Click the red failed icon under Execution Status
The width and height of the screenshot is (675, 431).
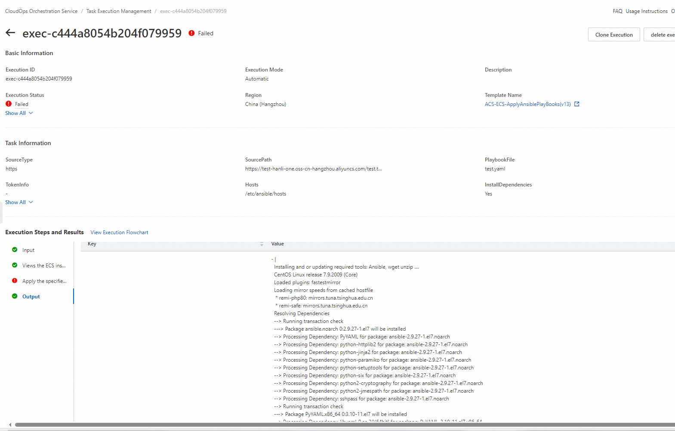click(x=9, y=104)
